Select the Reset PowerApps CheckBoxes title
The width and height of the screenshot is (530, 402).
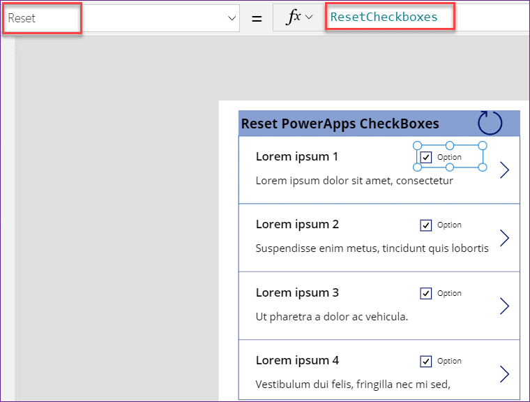(340, 124)
